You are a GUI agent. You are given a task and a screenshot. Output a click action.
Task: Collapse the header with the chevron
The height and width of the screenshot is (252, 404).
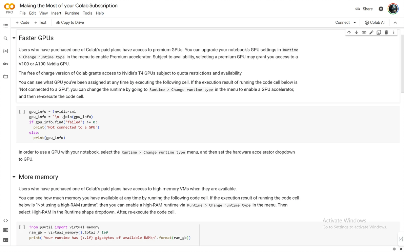click(x=395, y=23)
